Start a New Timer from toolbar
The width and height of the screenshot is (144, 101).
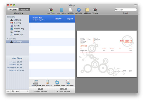coord(51,10)
